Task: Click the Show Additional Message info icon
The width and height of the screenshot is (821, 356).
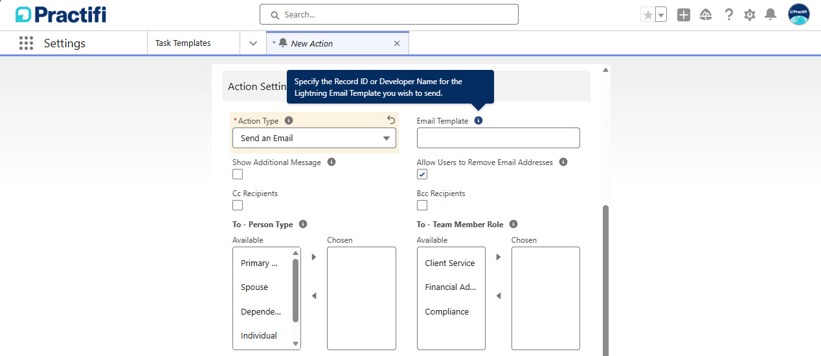Action: [x=332, y=162]
